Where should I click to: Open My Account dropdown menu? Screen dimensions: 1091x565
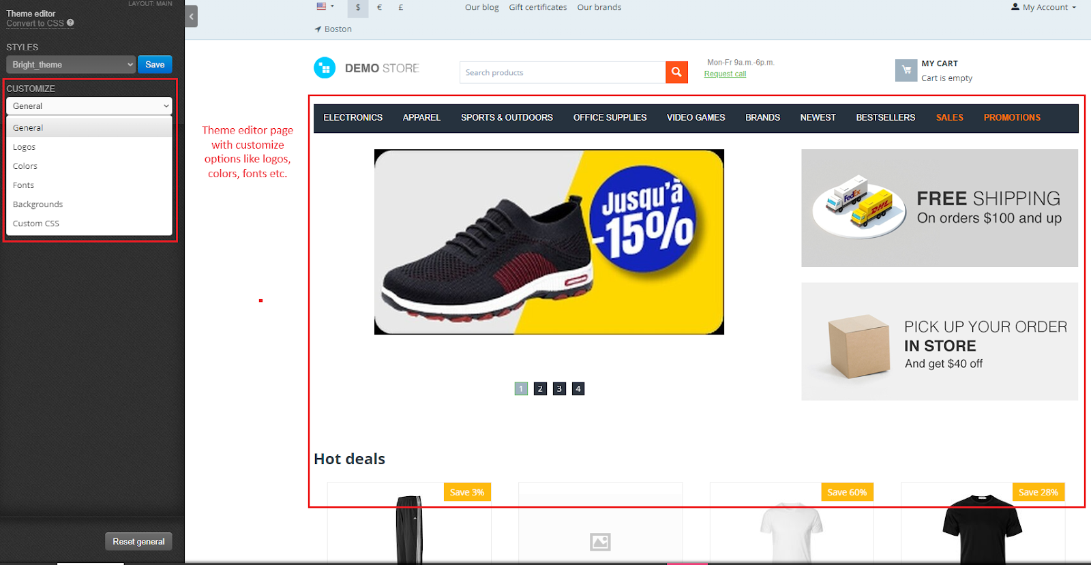point(1044,7)
